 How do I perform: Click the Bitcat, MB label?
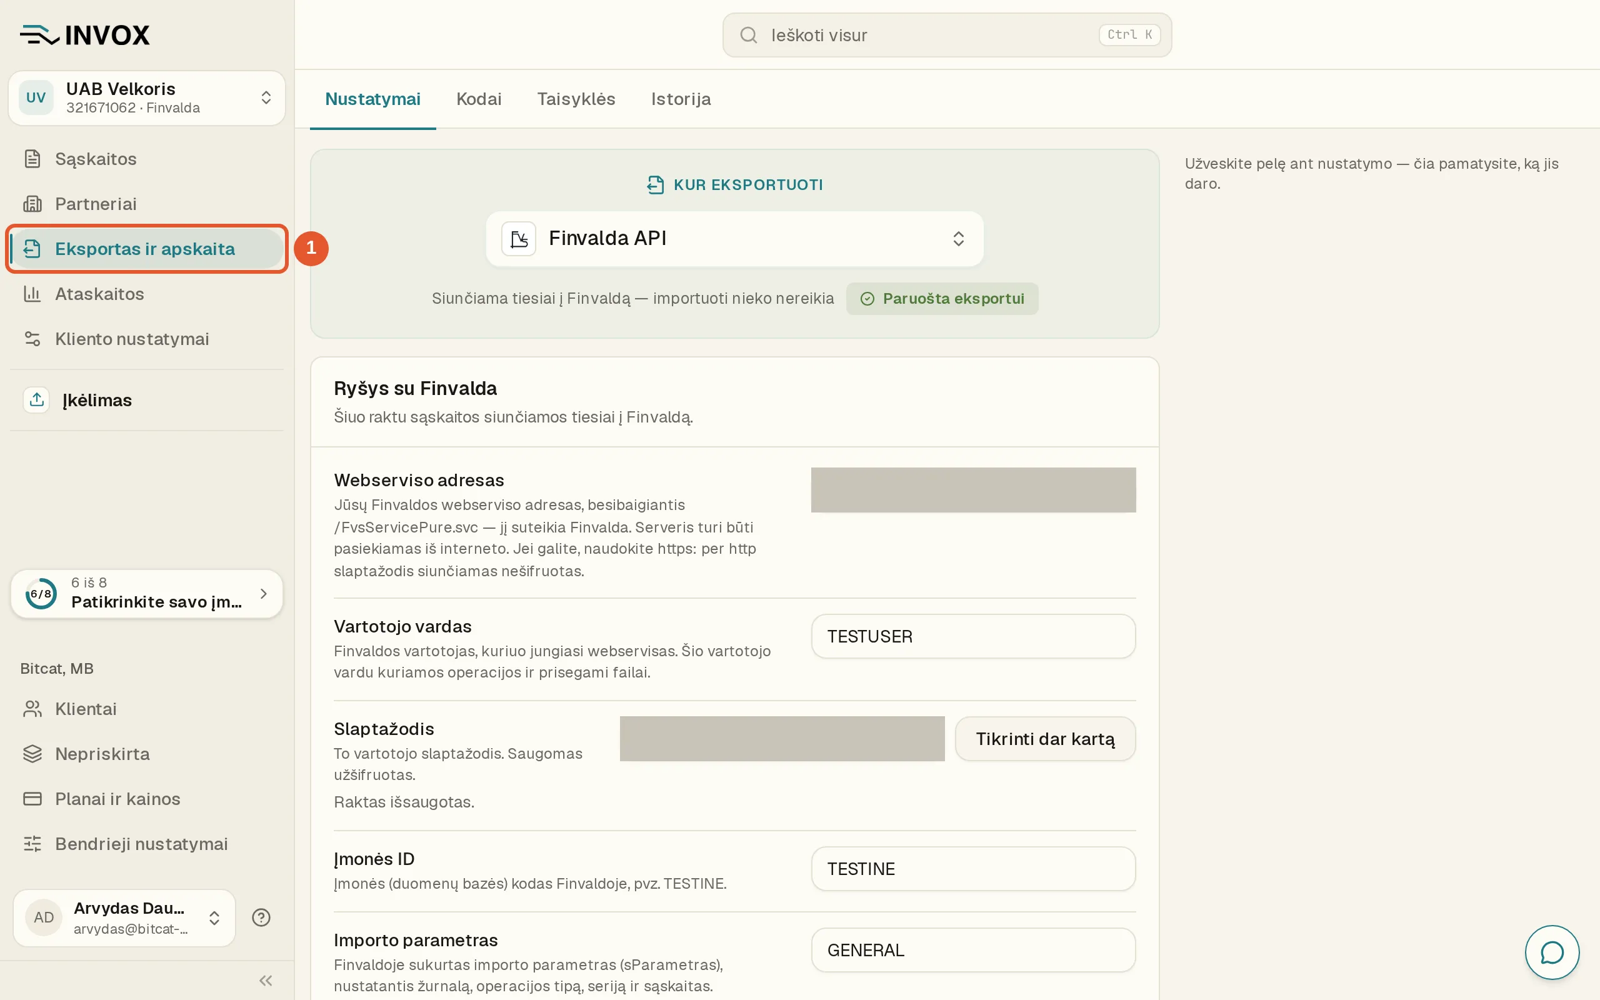coord(57,669)
